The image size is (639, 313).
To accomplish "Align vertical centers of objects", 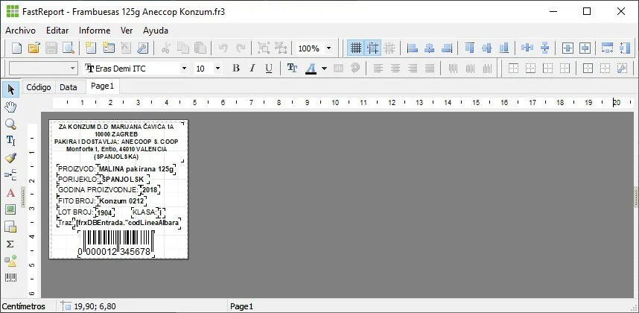I will (x=486, y=48).
